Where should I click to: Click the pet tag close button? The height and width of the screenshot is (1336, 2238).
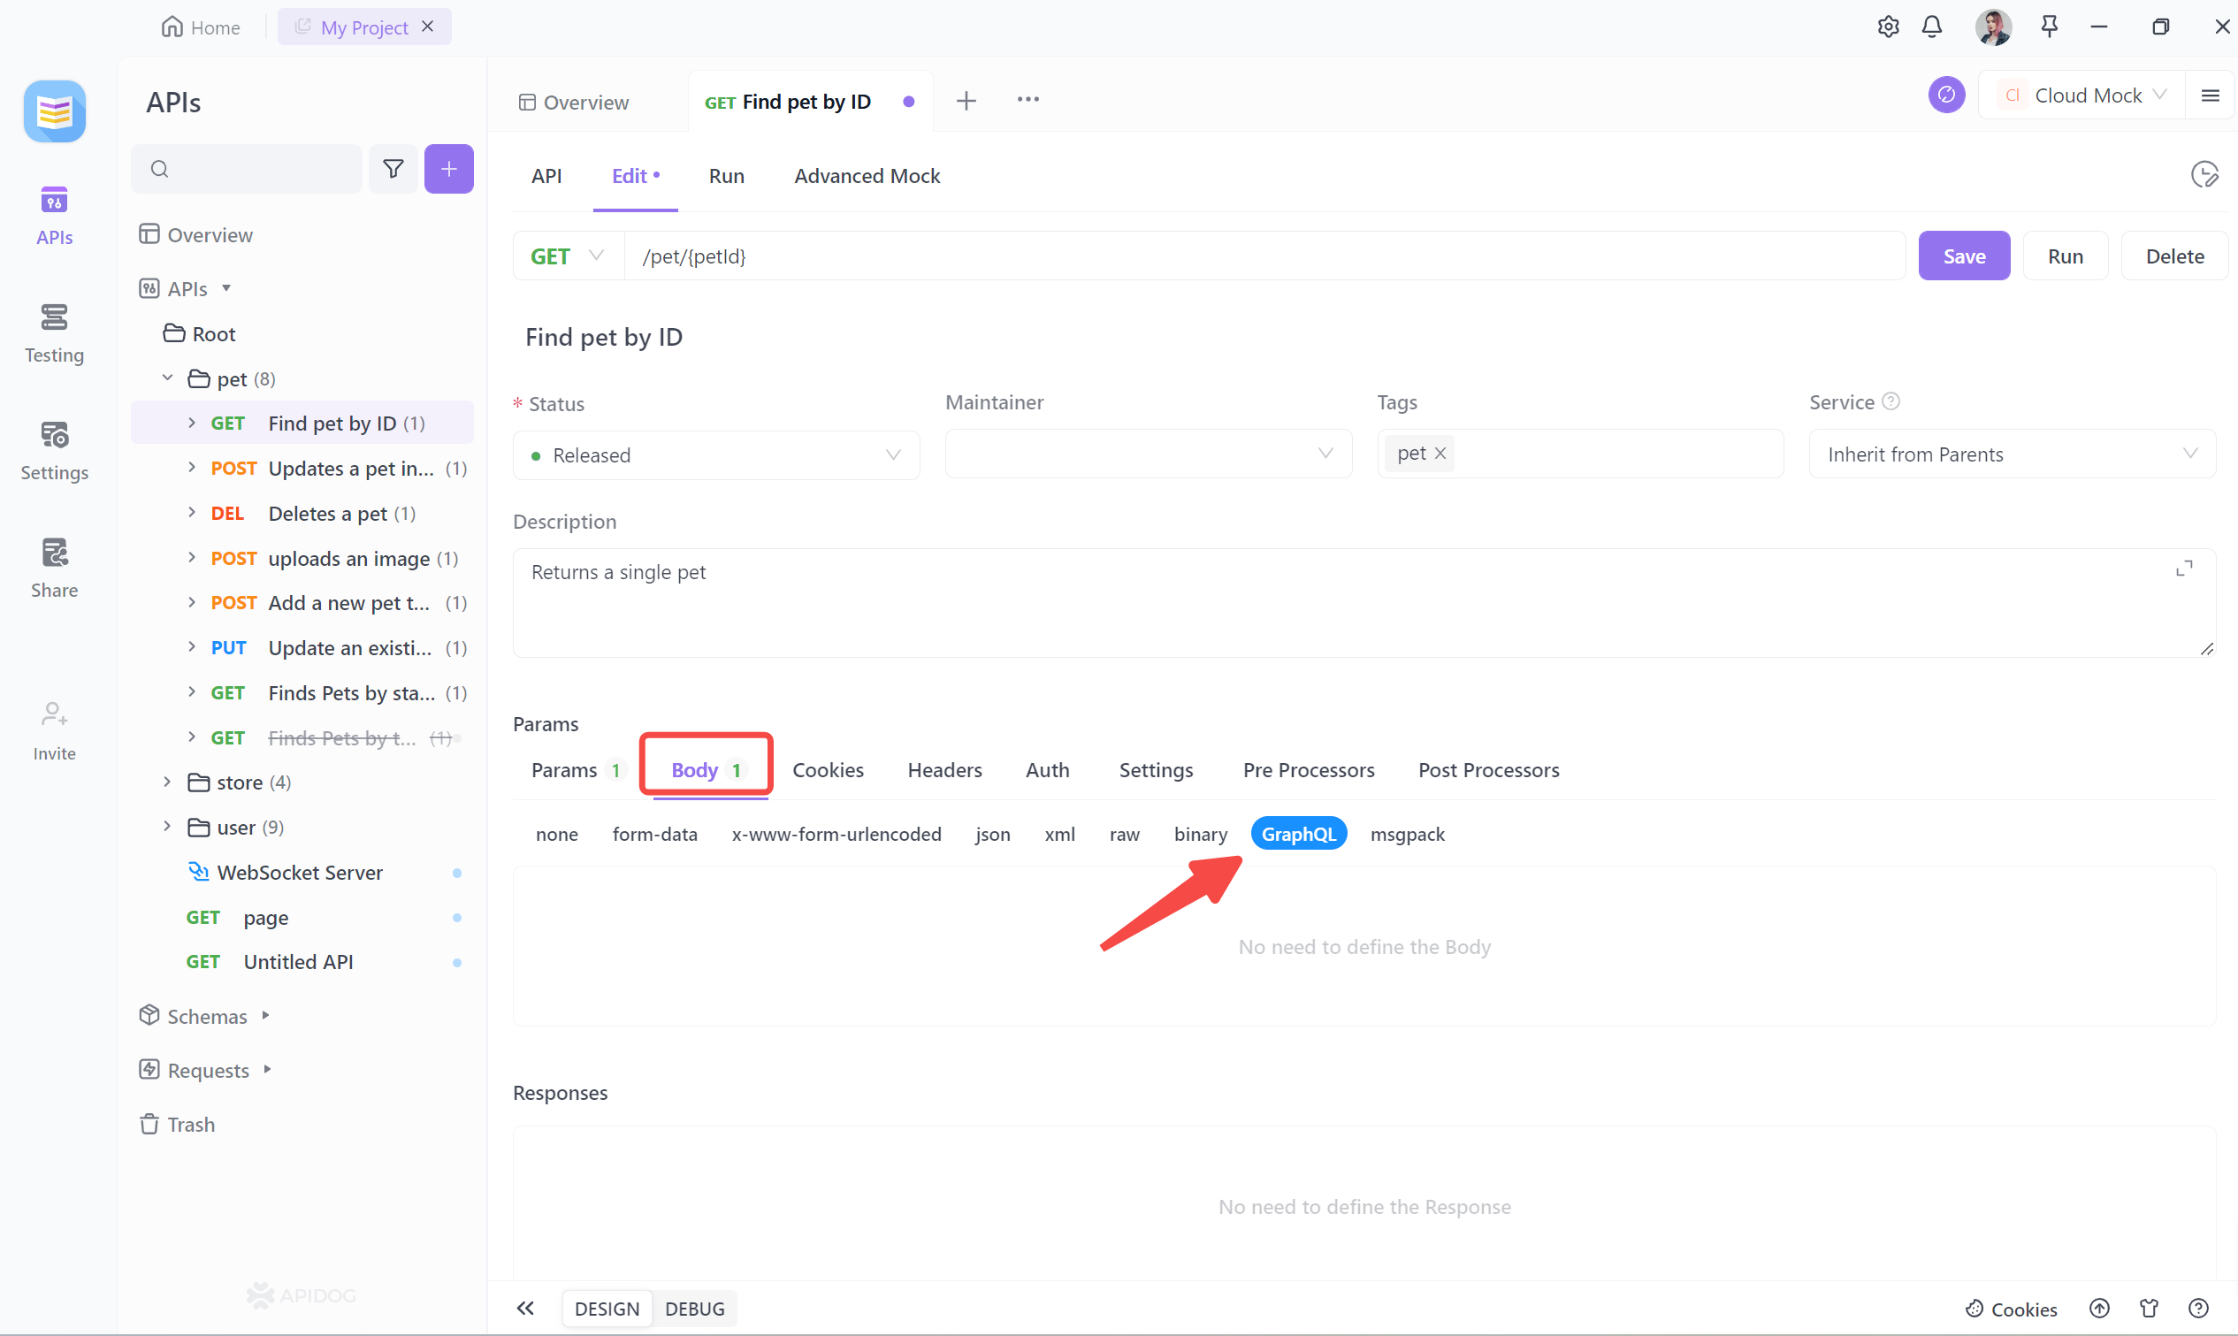tap(1440, 452)
